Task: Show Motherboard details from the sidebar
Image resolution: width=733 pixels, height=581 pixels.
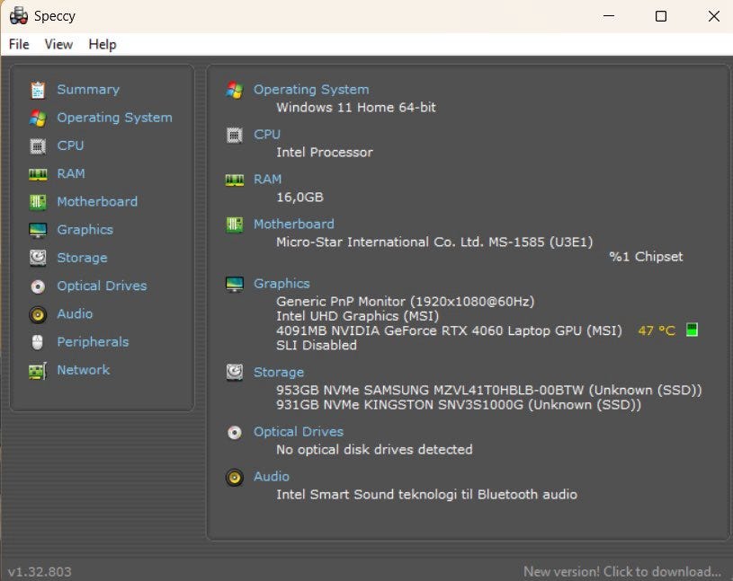Action: point(97,202)
